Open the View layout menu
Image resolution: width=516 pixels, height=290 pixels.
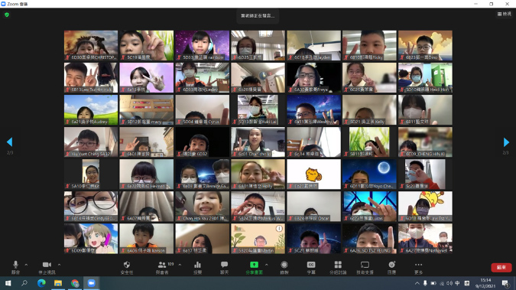pyautogui.click(x=505, y=14)
